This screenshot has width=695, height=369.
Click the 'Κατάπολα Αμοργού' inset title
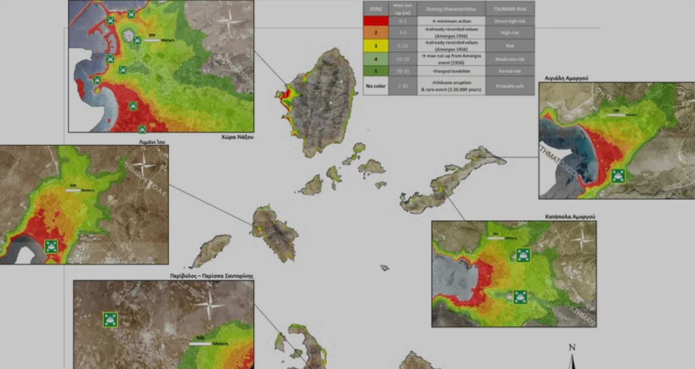tap(569, 216)
